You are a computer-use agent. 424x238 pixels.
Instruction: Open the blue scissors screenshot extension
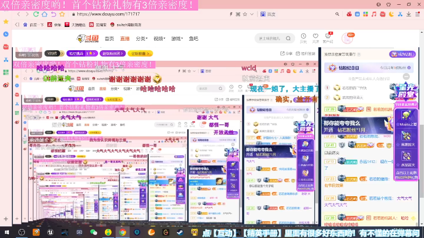tap(400, 14)
